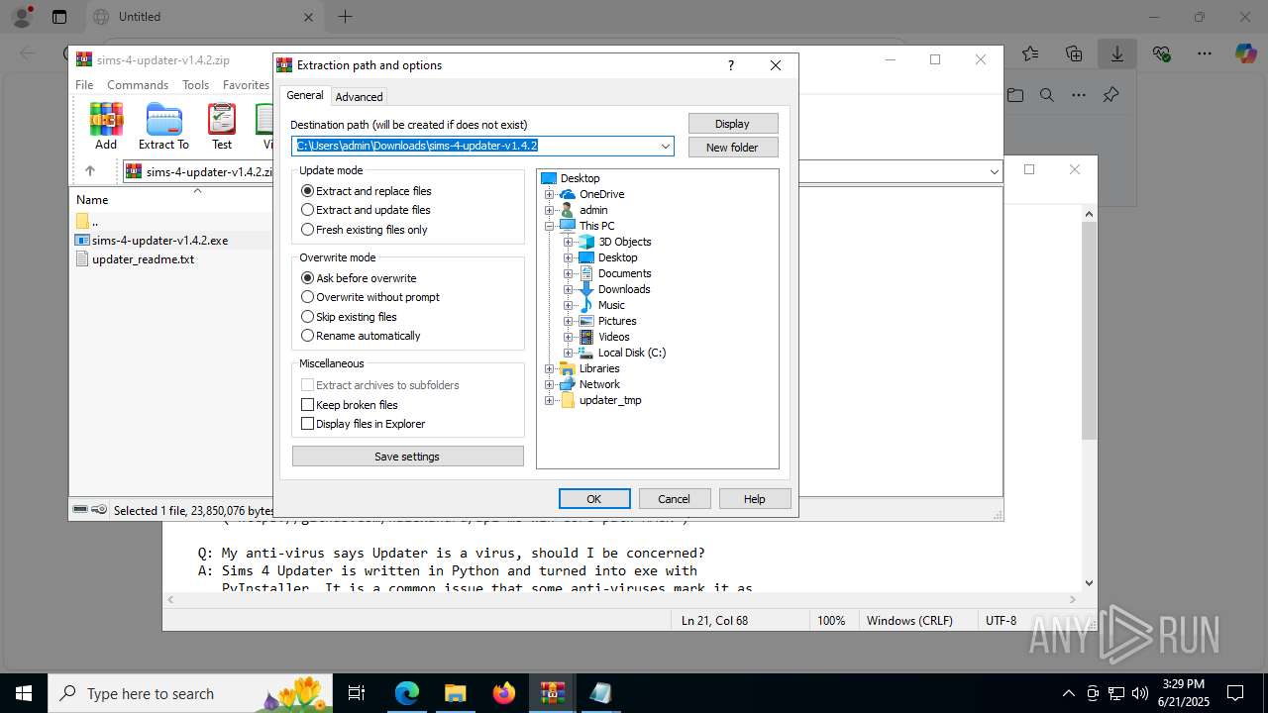Select Extract and update files option
1268x713 pixels.
[x=366, y=210]
